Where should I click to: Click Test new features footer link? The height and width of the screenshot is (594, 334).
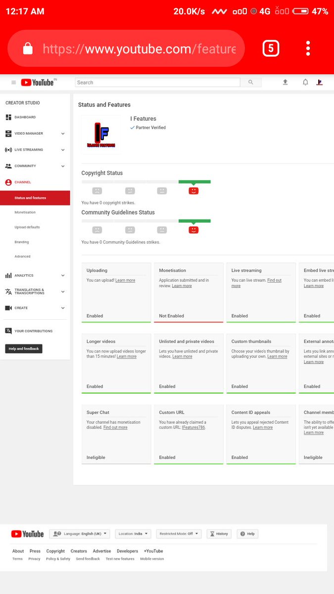point(120,559)
